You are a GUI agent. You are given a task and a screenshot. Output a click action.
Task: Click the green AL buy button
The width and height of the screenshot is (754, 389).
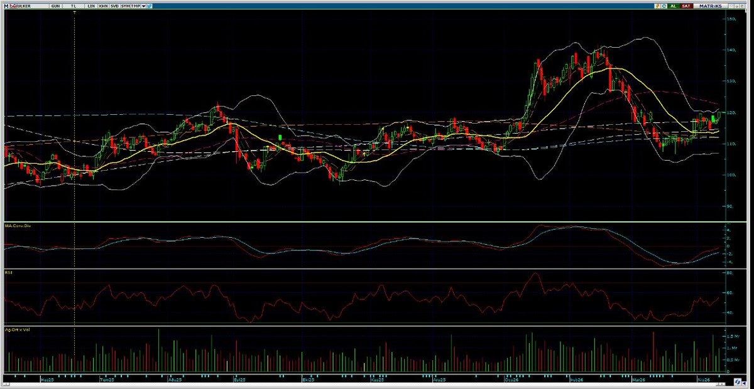(x=674, y=6)
